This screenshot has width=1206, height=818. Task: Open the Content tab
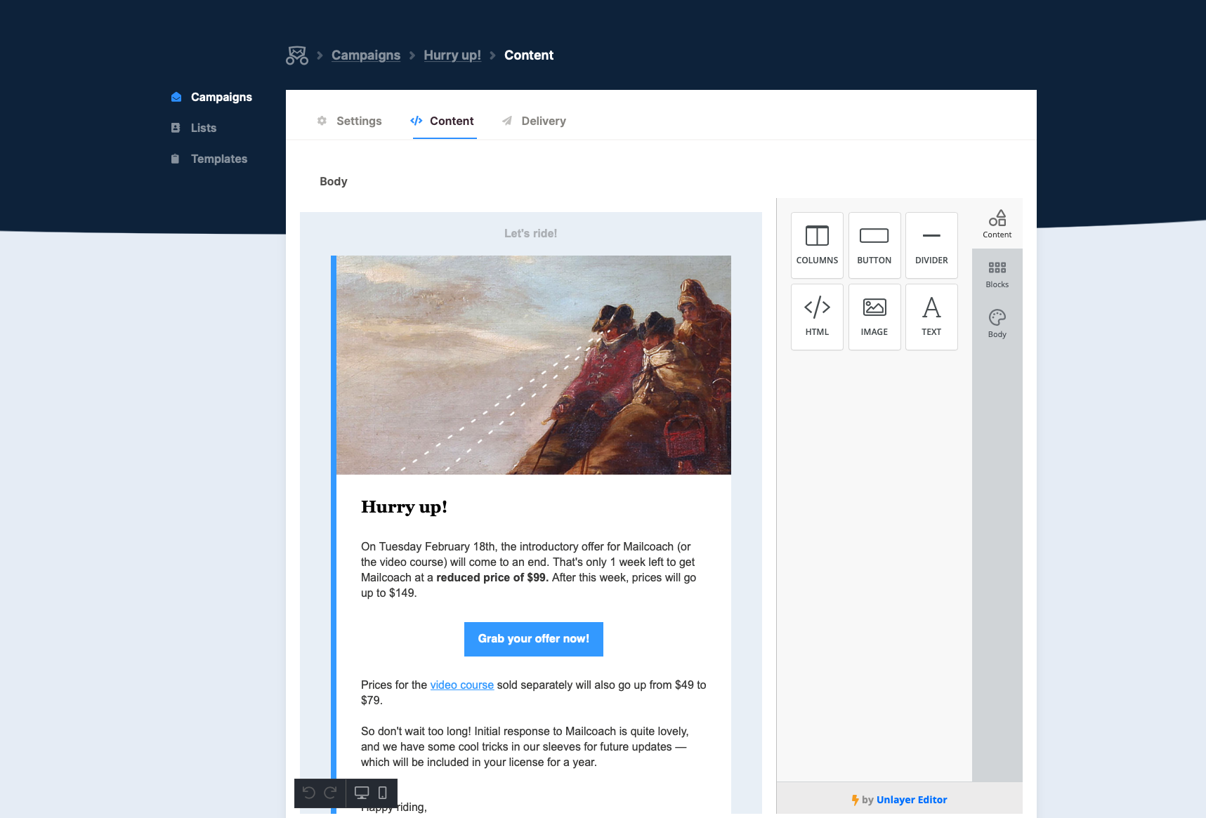[x=443, y=121]
